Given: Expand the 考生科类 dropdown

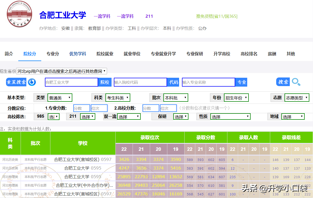Looking at the screenshot, I should 118,98.
